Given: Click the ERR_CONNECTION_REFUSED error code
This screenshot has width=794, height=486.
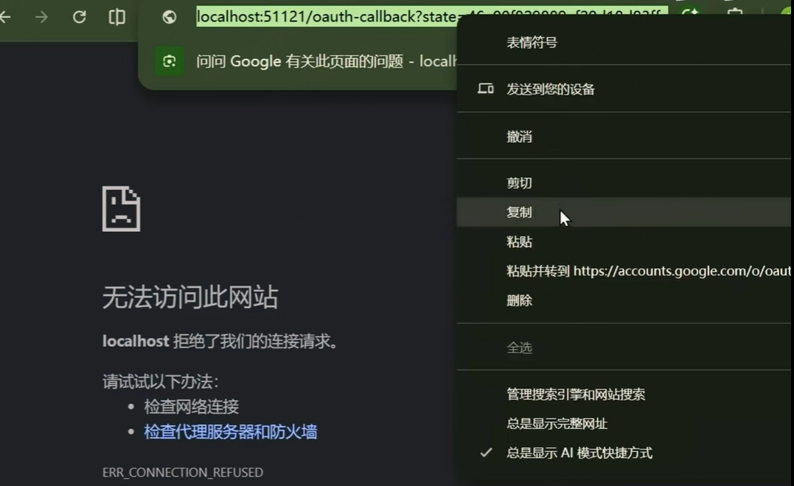Looking at the screenshot, I should point(183,472).
